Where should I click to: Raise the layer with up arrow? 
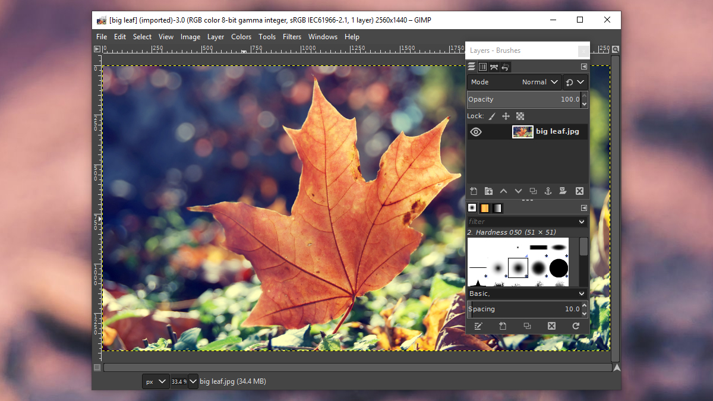click(x=503, y=191)
